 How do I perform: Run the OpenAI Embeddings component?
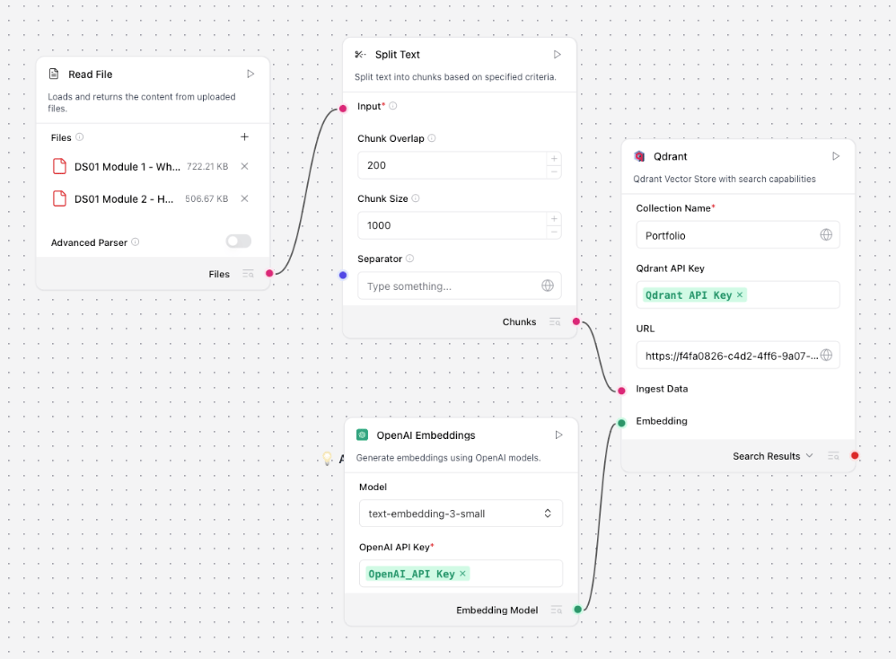click(x=558, y=435)
